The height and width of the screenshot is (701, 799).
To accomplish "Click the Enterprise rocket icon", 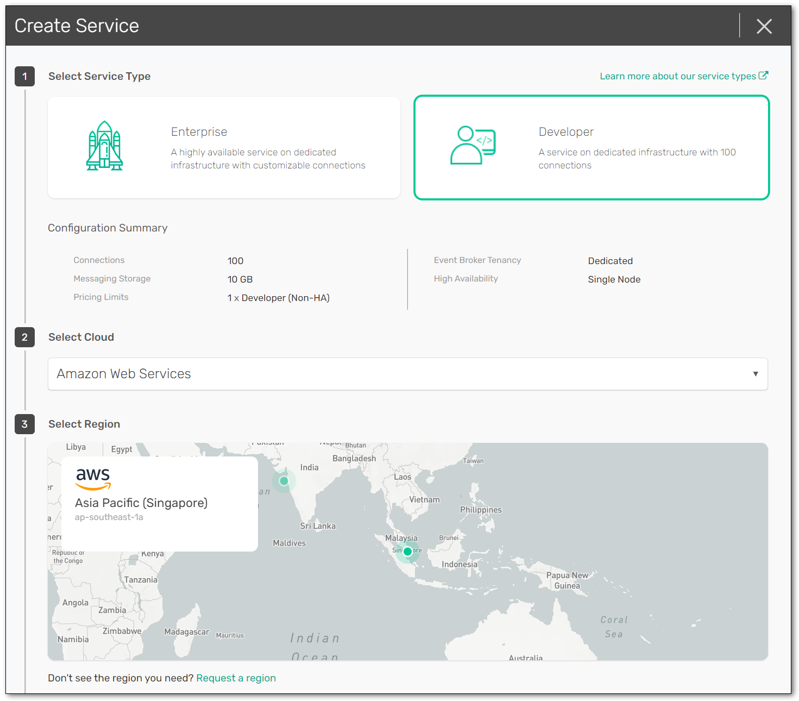I will [105, 146].
